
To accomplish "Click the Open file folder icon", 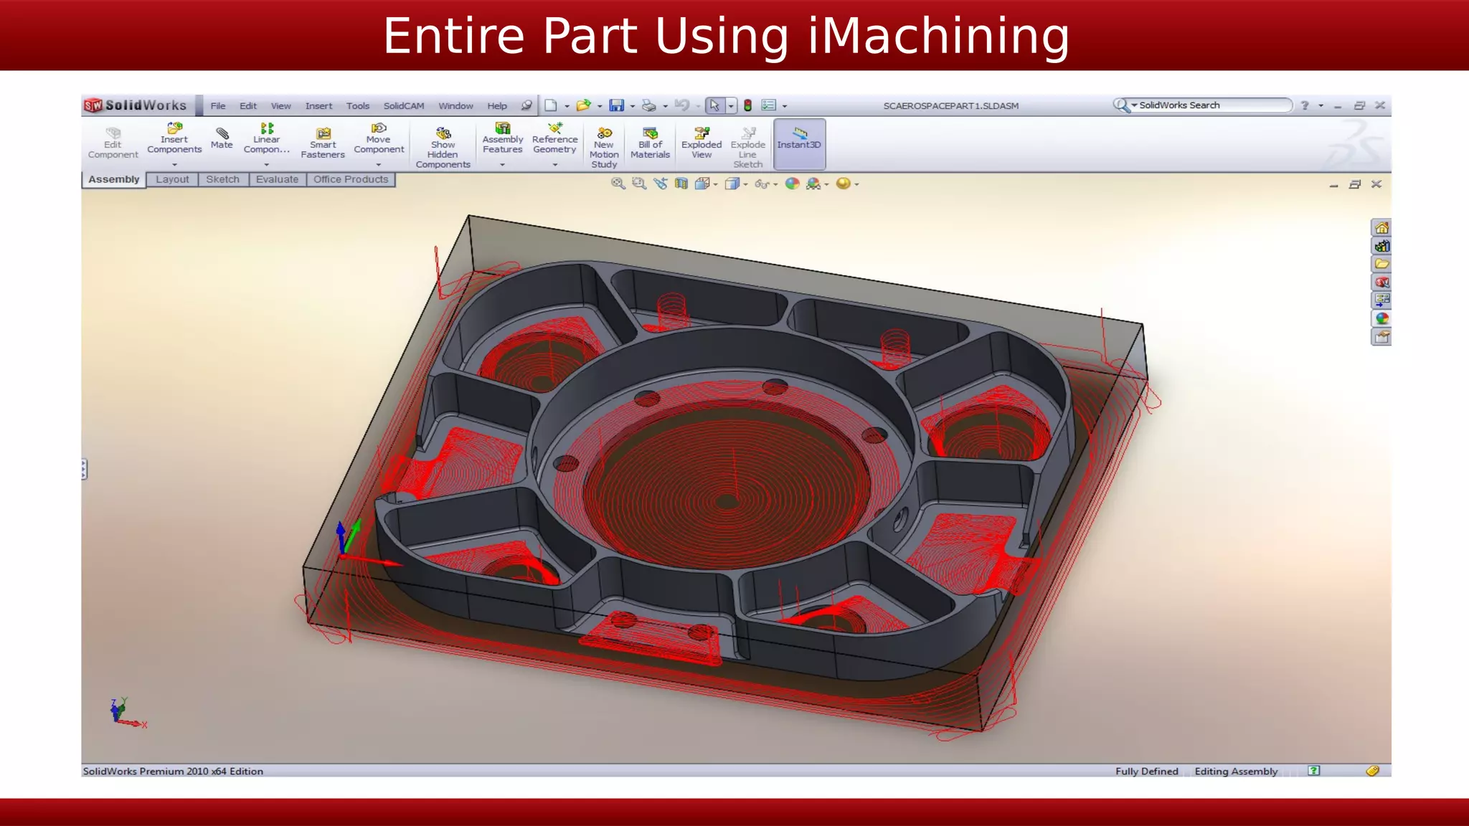I will pyautogui.click(x=583, y=105).
